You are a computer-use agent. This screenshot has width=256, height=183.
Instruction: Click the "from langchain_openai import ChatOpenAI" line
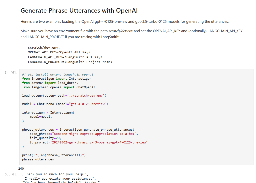(58, 87)
